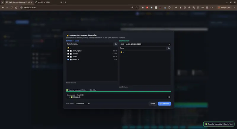Click the destination /home path input

coord(143,48)
